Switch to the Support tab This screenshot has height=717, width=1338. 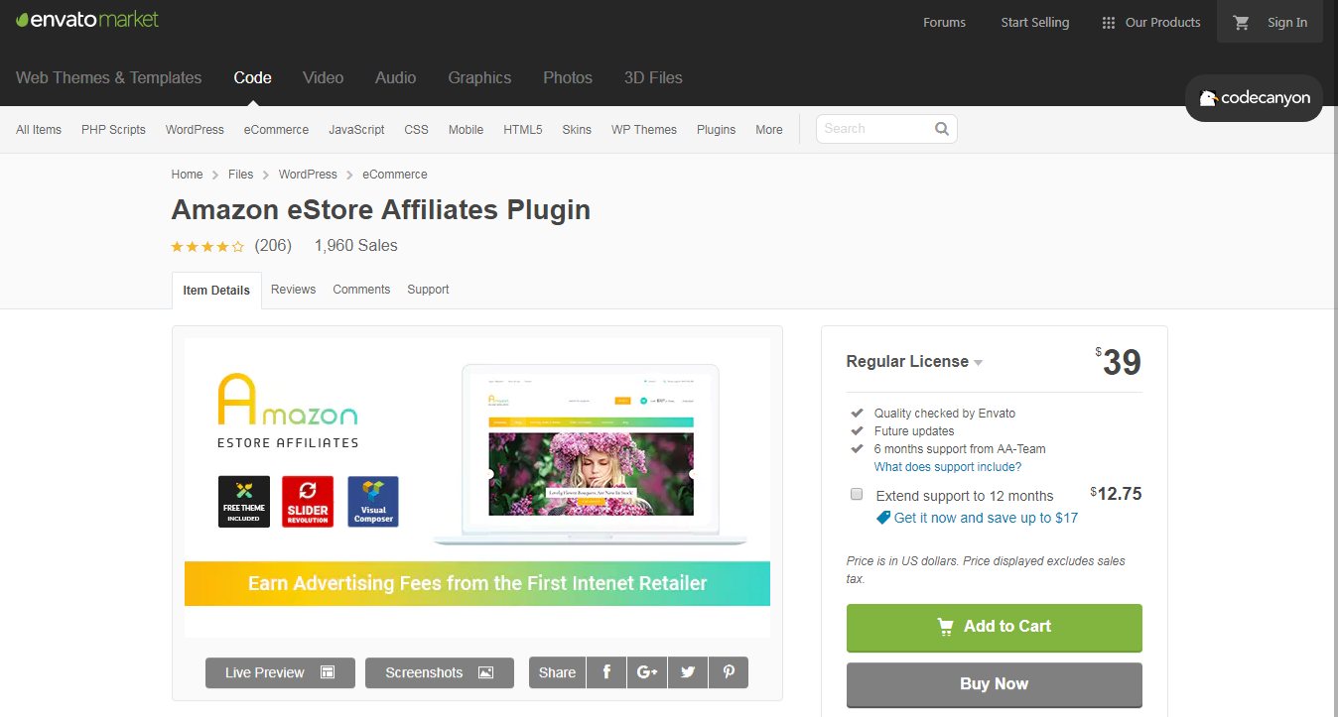(x=428, y=290)
